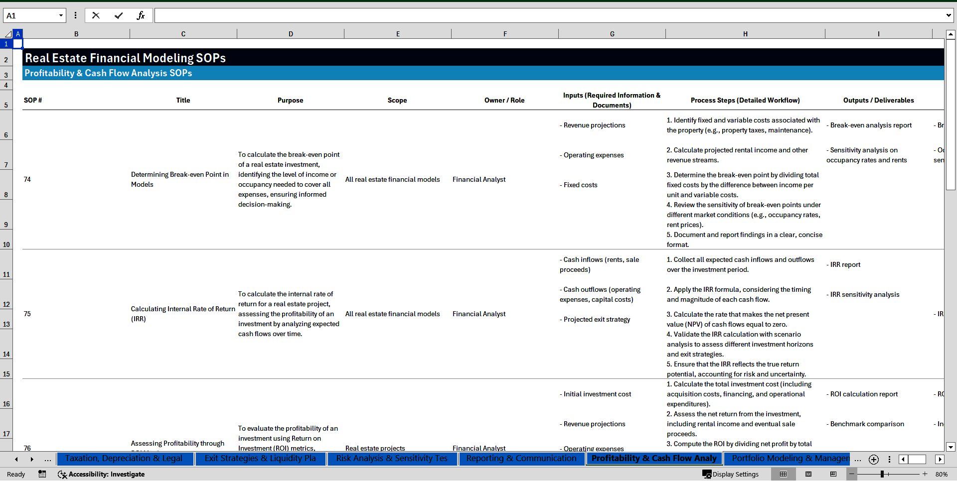Click the Ready status indicator
Viewport: 957px width, 481px height.
point(15,474)
